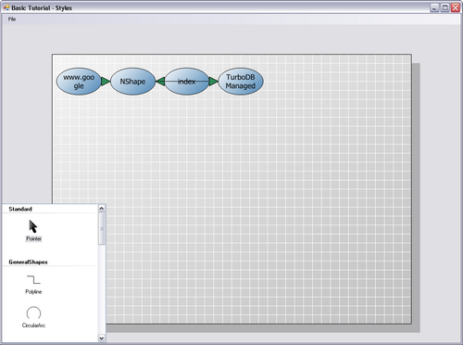Choose the Polyline shape tool
This screenshot has width=463, height=345.
click(33, 279)
